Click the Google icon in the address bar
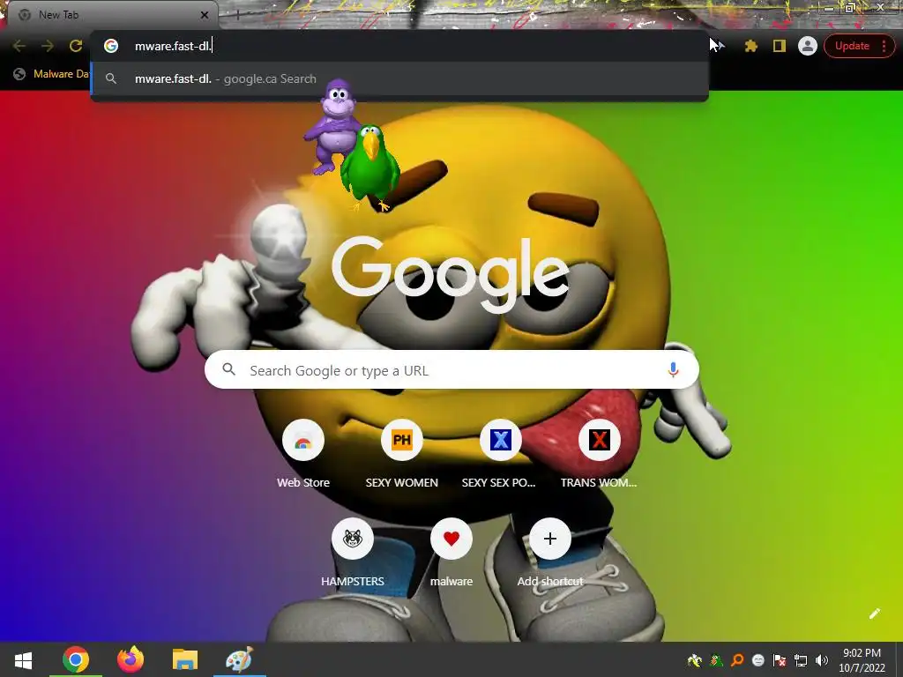This screenshot has width=903, height=677. [x=111, y=46]
